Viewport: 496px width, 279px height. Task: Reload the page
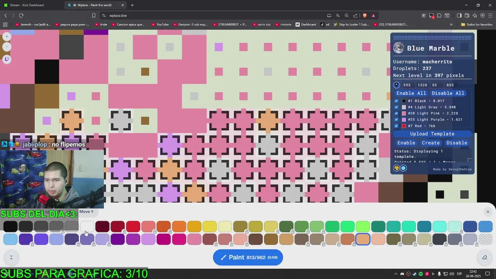point(21,15)
